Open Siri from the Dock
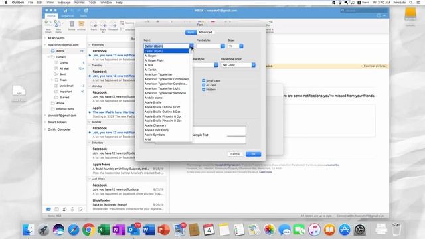 (x=58, y=230)
